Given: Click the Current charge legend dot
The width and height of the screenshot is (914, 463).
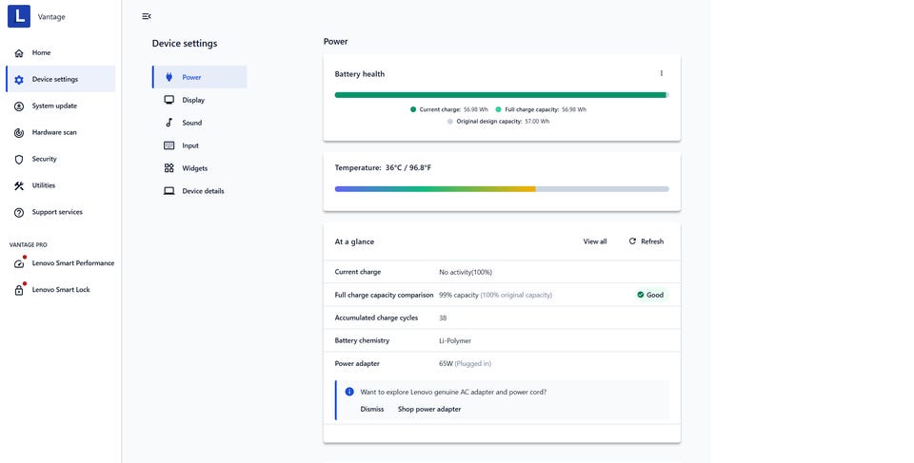Looking at the screenshot, I should [413, 109].
